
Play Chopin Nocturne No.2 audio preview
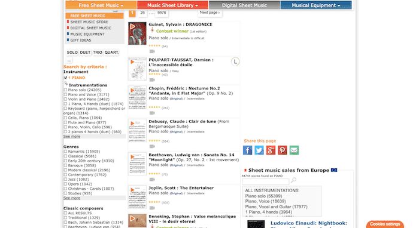point(132,91)
